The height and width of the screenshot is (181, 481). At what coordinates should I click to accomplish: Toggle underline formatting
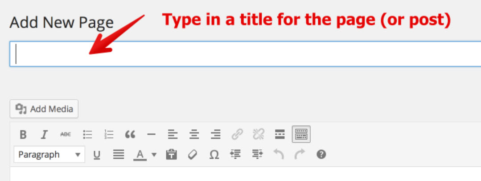[97, 155]
